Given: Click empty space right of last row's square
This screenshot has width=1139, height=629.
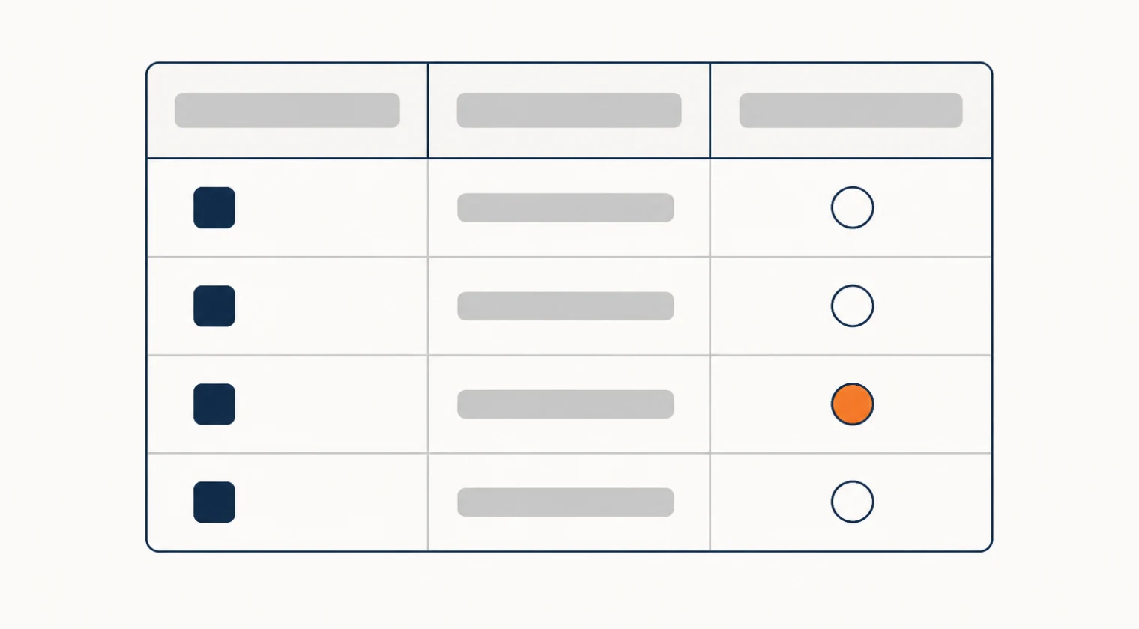Looking at the screenshot, I should [x=330, y=502].
